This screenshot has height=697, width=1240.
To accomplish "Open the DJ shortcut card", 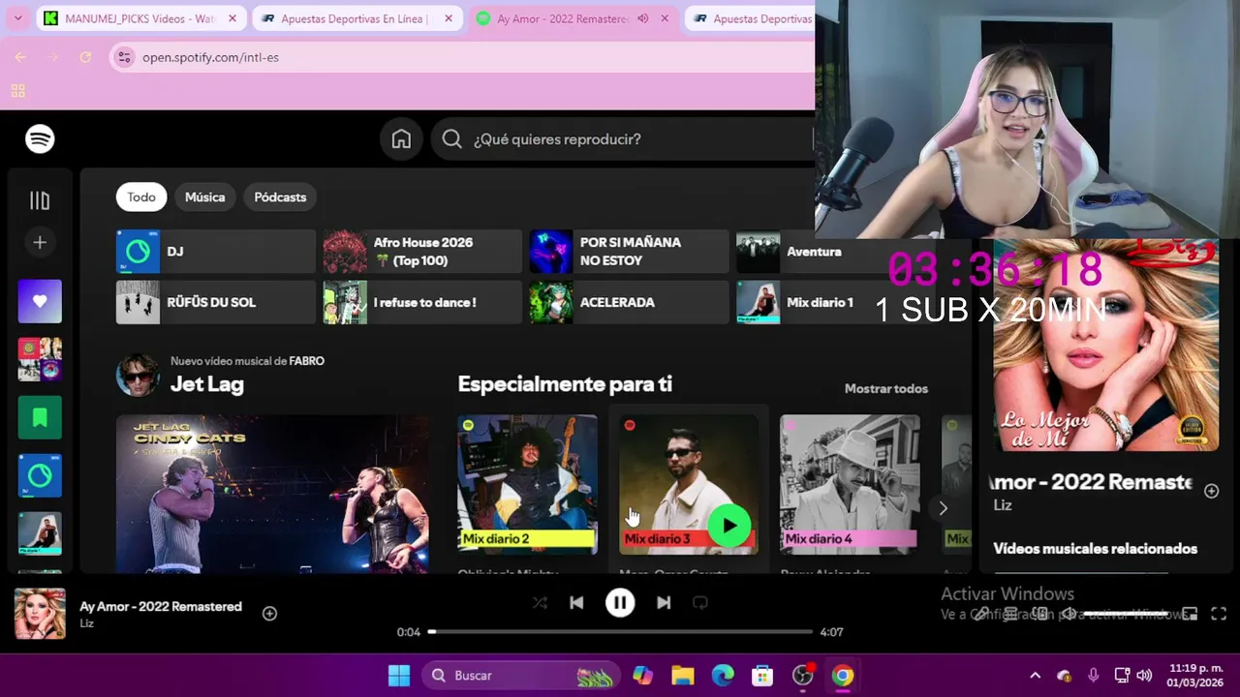I will (x=216, y=252).
